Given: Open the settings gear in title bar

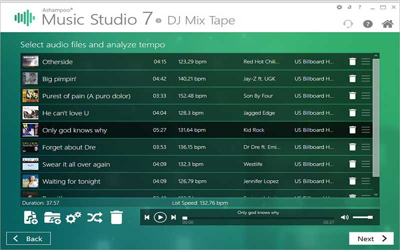Looking at the screenshot, I should 339,7.
